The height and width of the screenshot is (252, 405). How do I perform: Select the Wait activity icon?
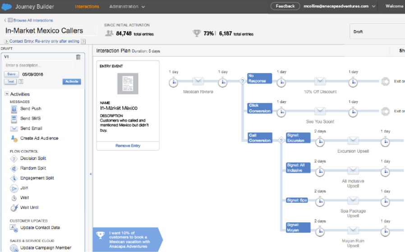[x=14, y=198]
